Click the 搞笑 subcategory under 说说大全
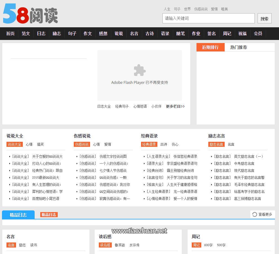This screenshot has height=254, width=279. point(40,144)
